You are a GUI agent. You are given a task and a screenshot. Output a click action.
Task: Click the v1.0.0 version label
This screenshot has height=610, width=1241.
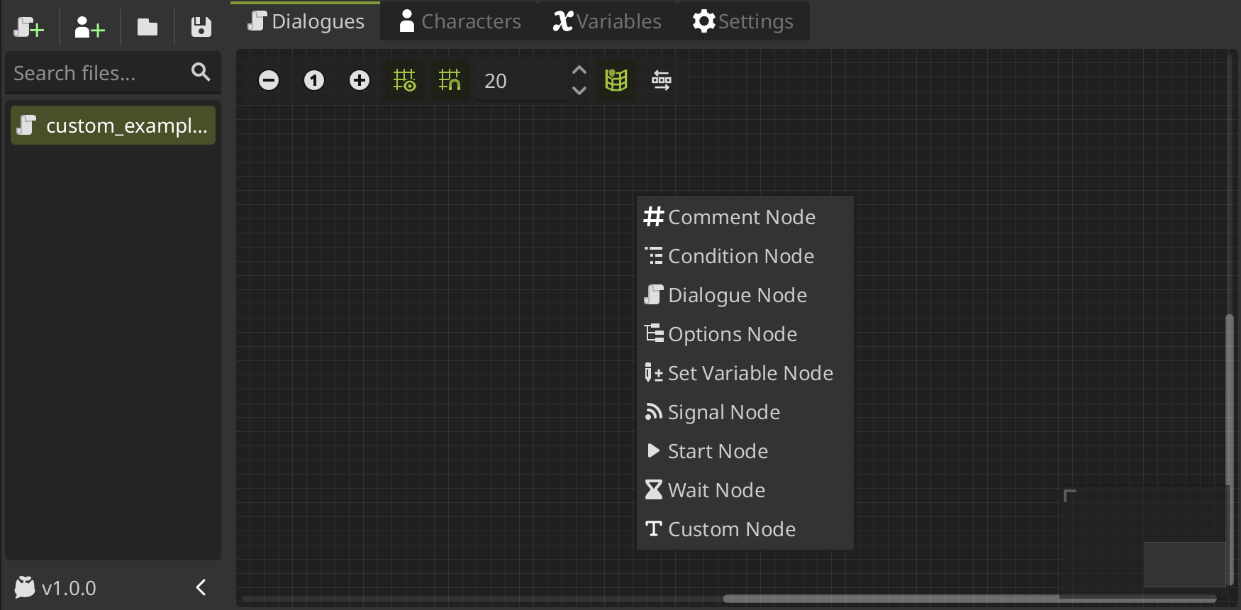(69, 588)
